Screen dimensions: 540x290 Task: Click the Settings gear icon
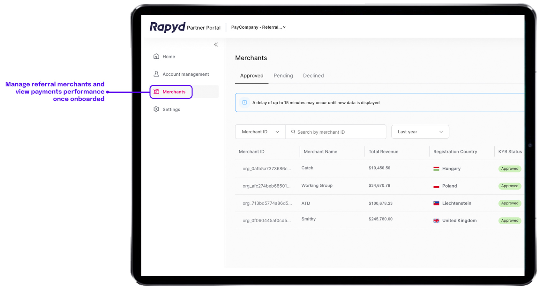[x=156, y=109]
